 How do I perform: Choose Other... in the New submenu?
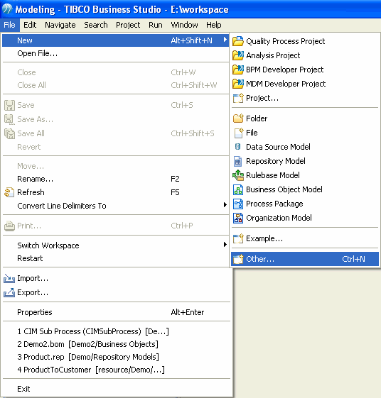coord(305,259)
